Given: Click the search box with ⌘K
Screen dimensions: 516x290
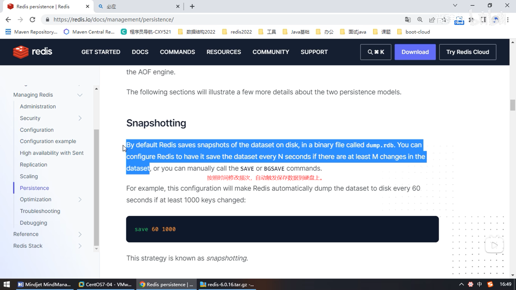Looking at the screenshot, I should [375, 52].
